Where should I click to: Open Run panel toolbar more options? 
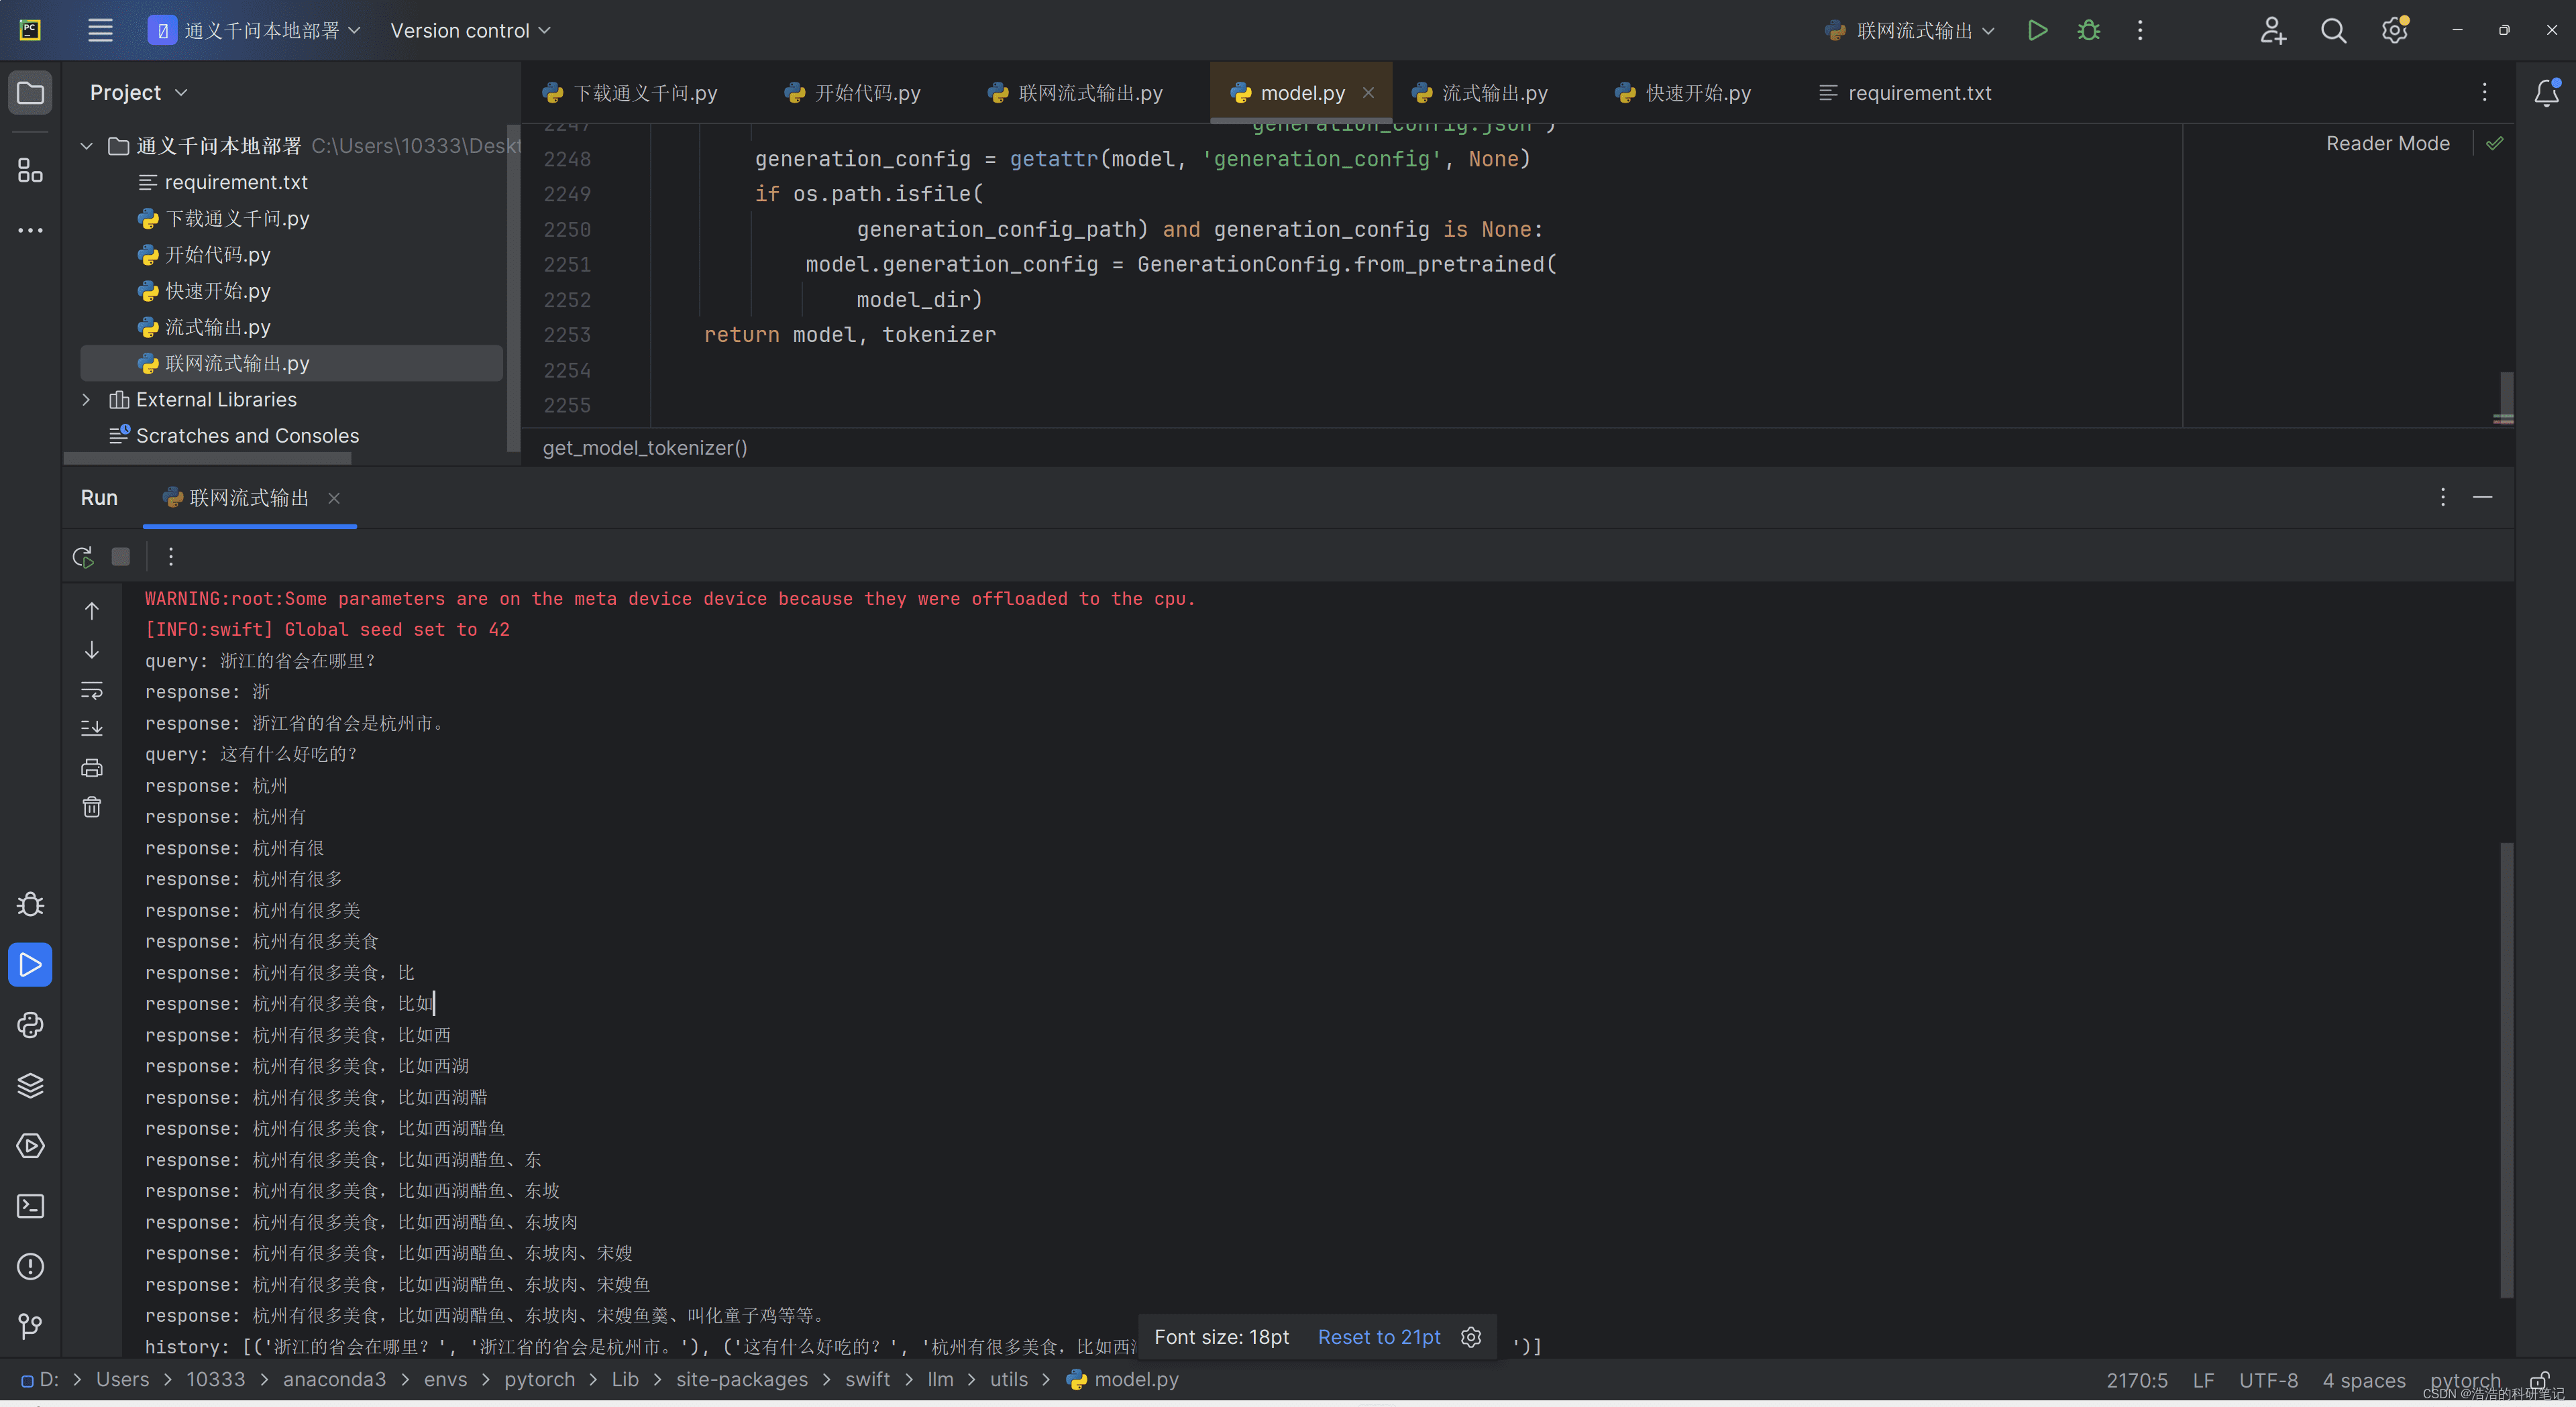point(171,556)
